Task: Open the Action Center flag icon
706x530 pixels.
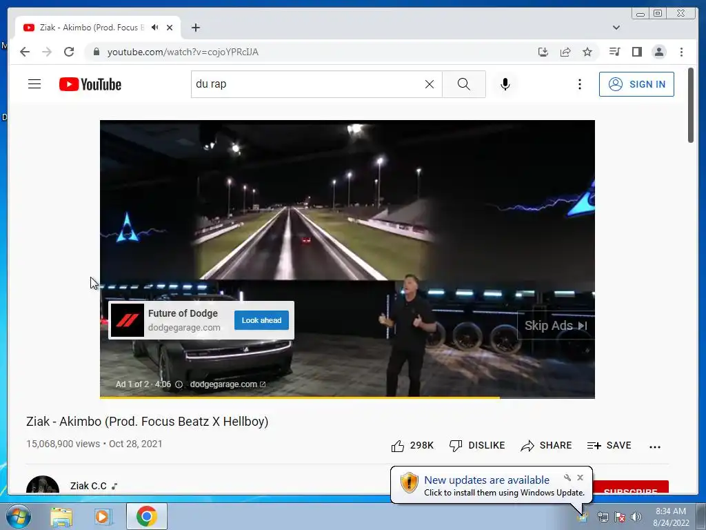Action: coord(620,517)
